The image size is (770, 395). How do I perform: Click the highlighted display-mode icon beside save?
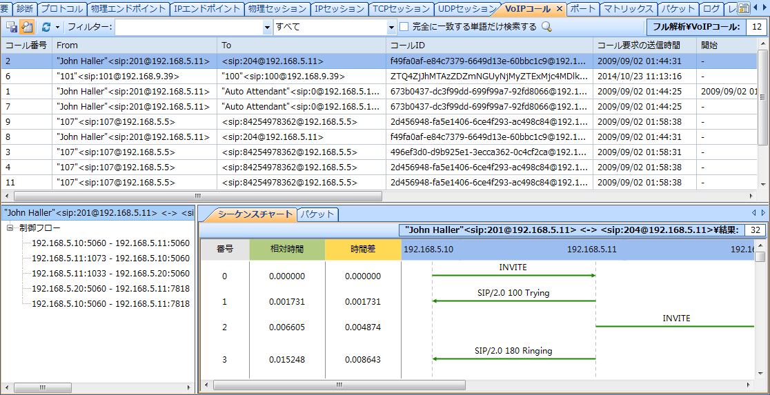(x=27, y=27)
